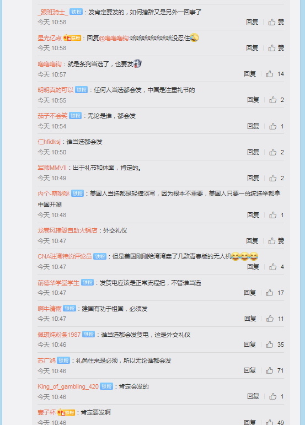Like the comment from 唯唯唯钩
This screenshot has height=425, width=305.
tap(275, 74)
